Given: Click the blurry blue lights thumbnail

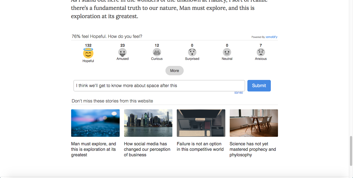Looking at the screenshot, I should [95, 123].
